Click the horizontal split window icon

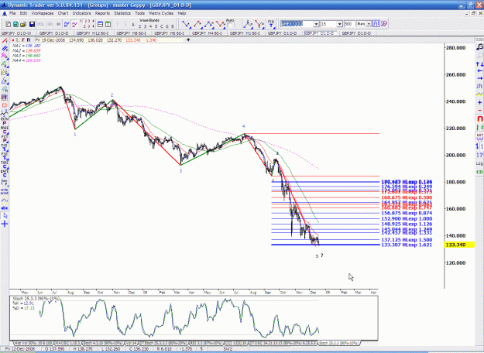[101, 24]
